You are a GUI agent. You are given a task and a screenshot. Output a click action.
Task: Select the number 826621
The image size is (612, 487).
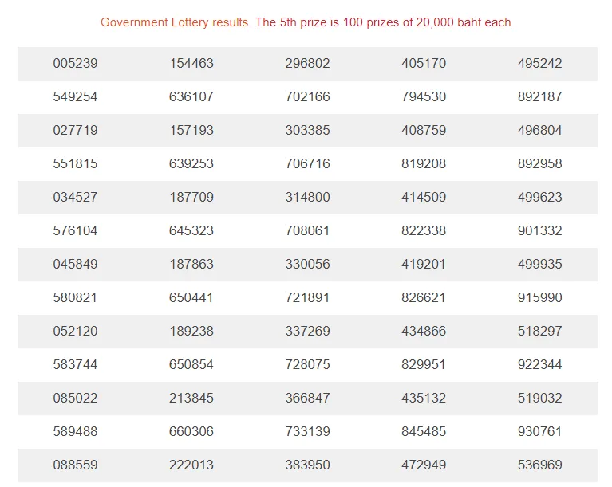(424, 298)
